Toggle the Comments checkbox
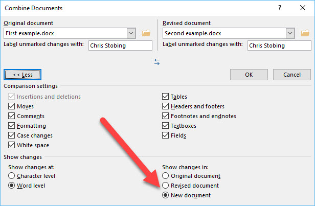 point(12,116)
